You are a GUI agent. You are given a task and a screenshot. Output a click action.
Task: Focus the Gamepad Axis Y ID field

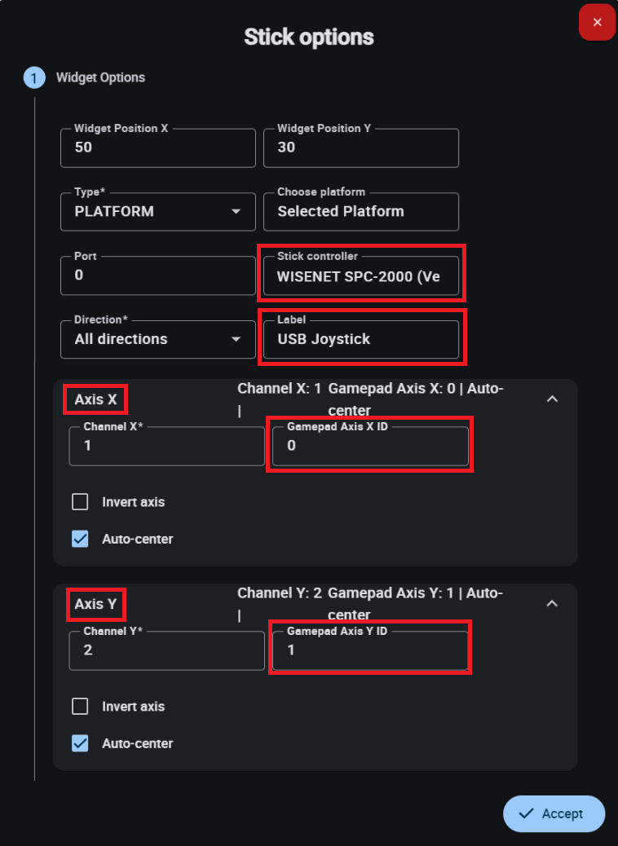tap(370, 651)
